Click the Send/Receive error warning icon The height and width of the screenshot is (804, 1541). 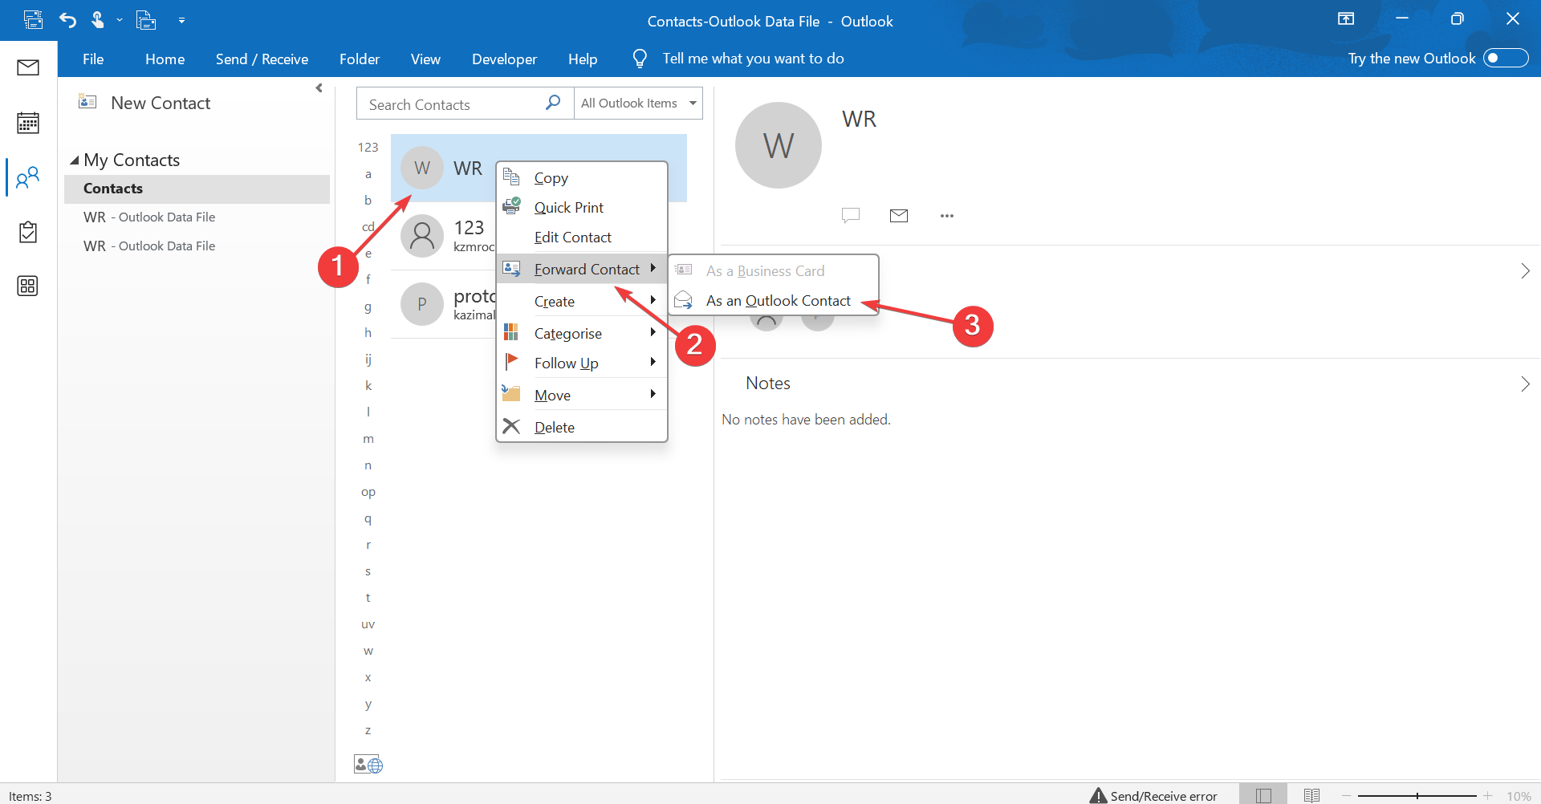point(1098,795)
